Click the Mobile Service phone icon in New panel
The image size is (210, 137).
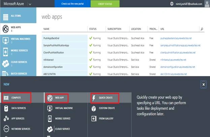coord(50,118)
